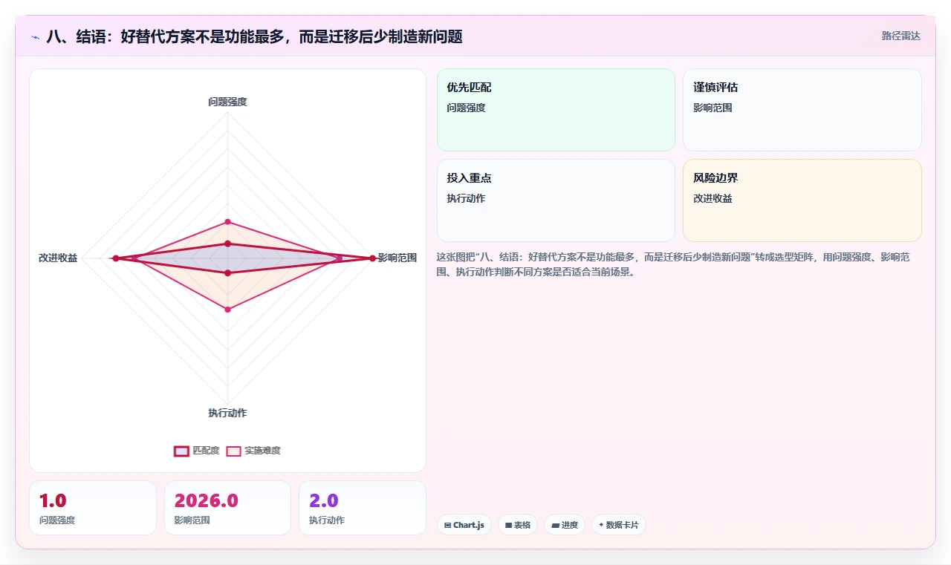Image resolution: width=951 pixels, height=565 pixels.
Task: Click the 进度 chip icon
Action: point(555,525)
